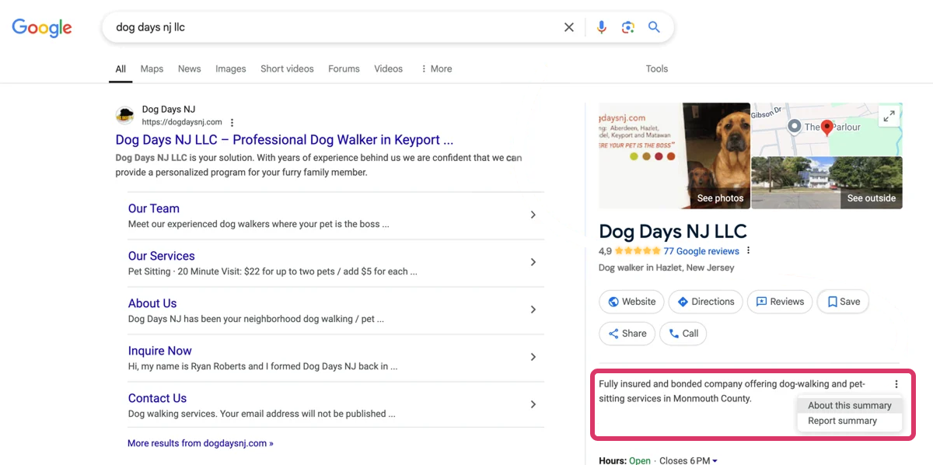
Task: Open the News tab
Action: point(189,68)
